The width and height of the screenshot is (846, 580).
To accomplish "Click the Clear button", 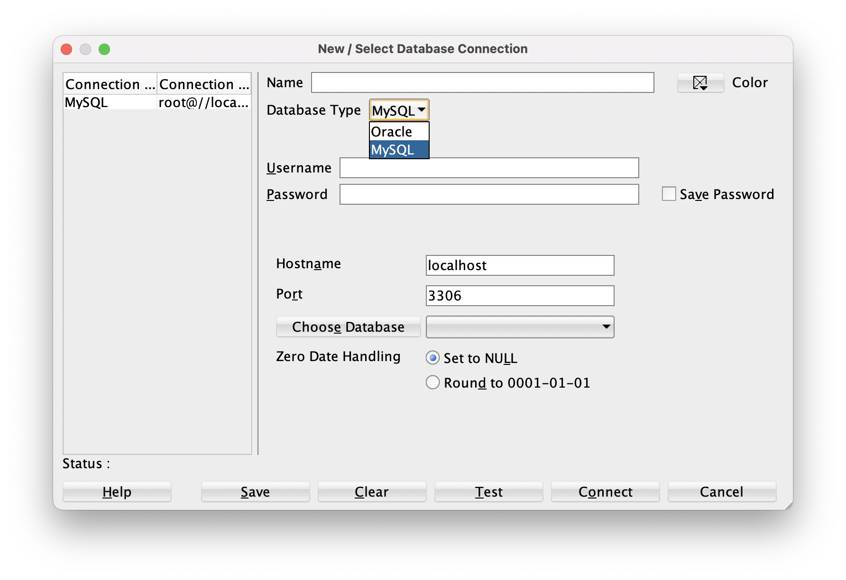I will click(x=372, y=492).
